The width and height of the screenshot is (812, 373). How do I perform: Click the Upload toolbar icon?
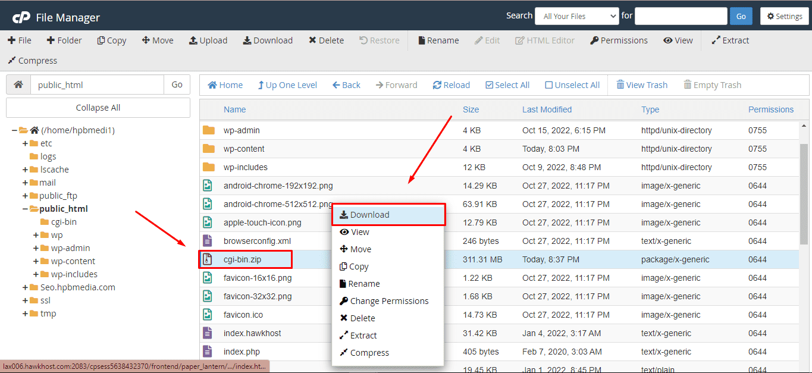193,40
